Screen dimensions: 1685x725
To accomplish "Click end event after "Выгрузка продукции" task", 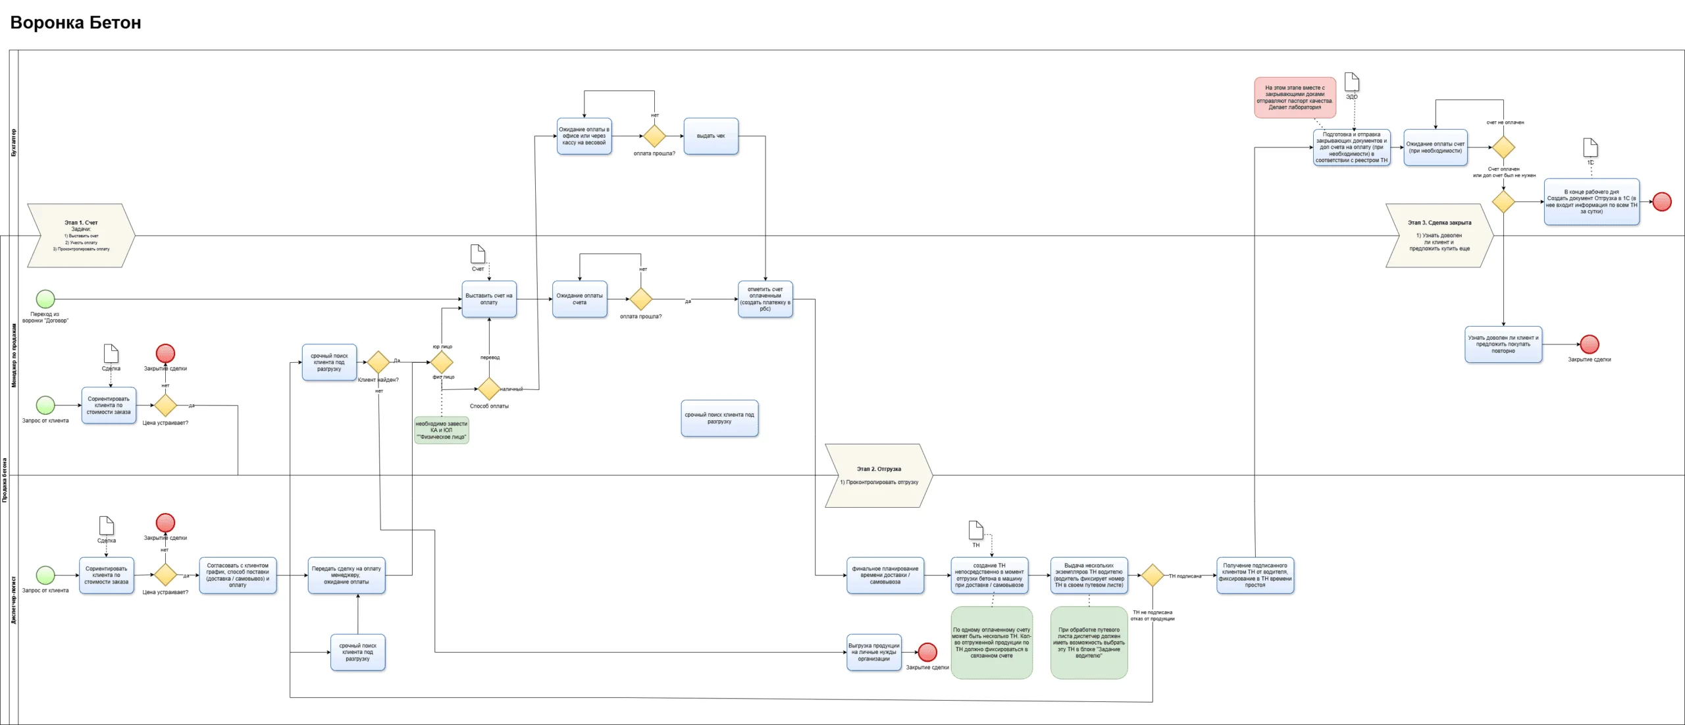I will 927,652.
